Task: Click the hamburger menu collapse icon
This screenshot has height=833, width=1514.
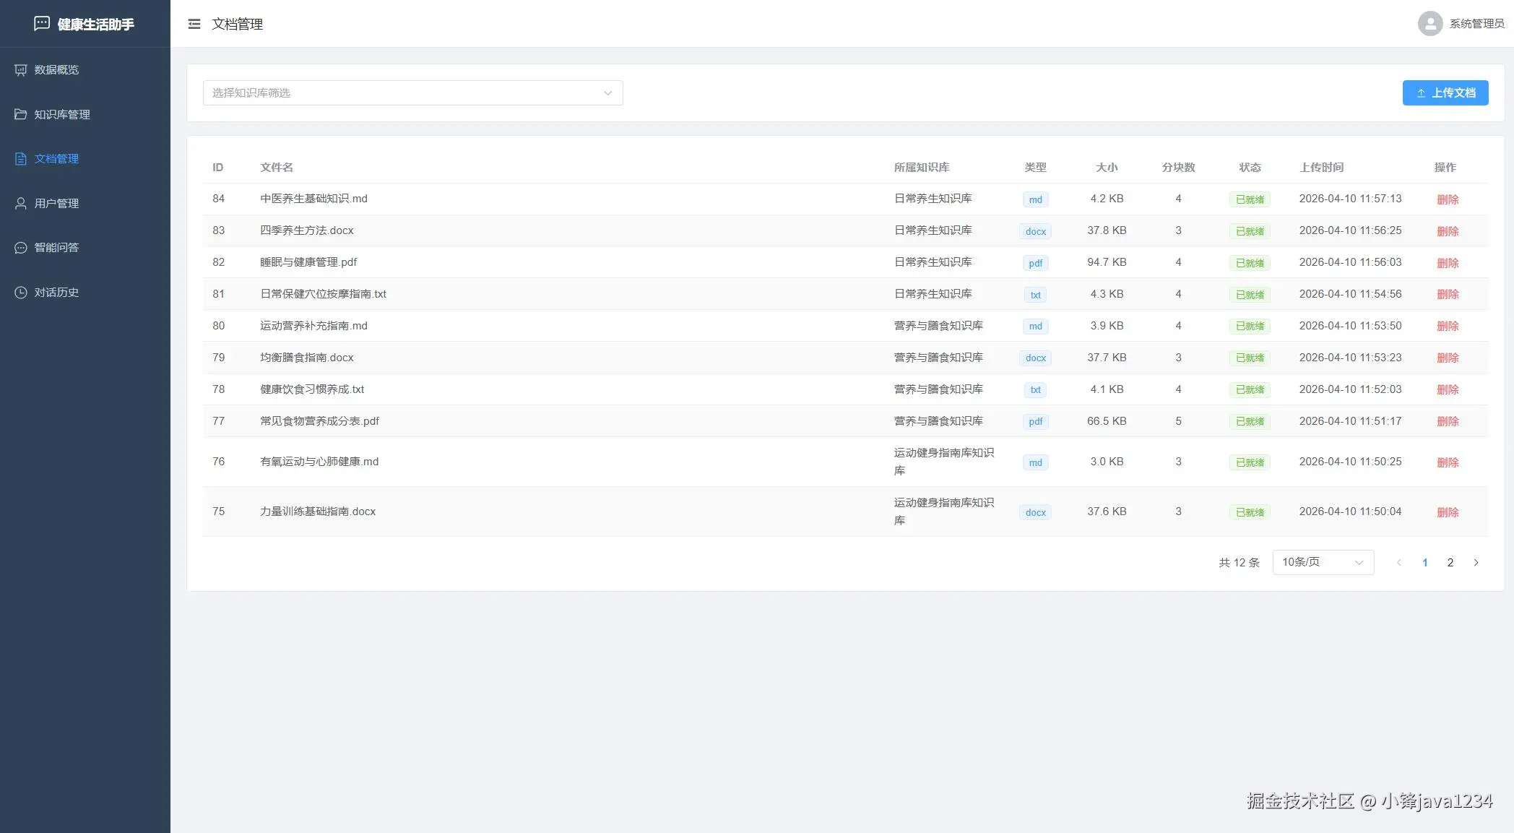Action: [194, 24]
